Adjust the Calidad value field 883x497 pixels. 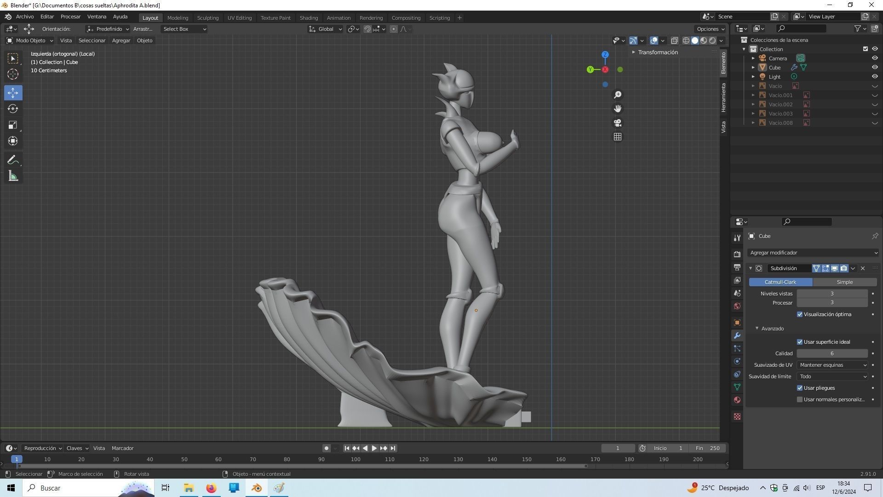point(832,353)
